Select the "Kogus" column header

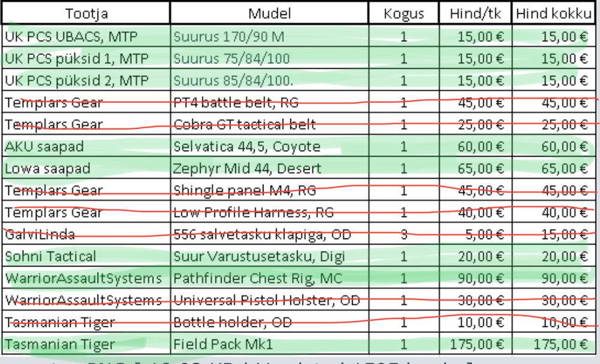(404, 14)
